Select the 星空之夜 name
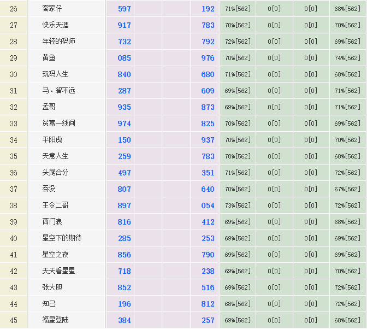Viewport: 367px width, 329px height. tap(56, 255)
